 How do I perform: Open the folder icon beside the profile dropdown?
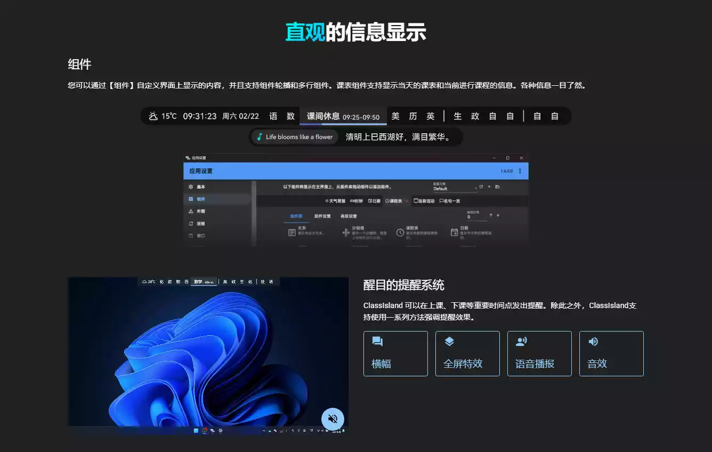497,187
